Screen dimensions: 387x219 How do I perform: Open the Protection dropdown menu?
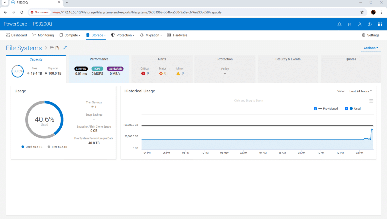click(x=123, y=35)
